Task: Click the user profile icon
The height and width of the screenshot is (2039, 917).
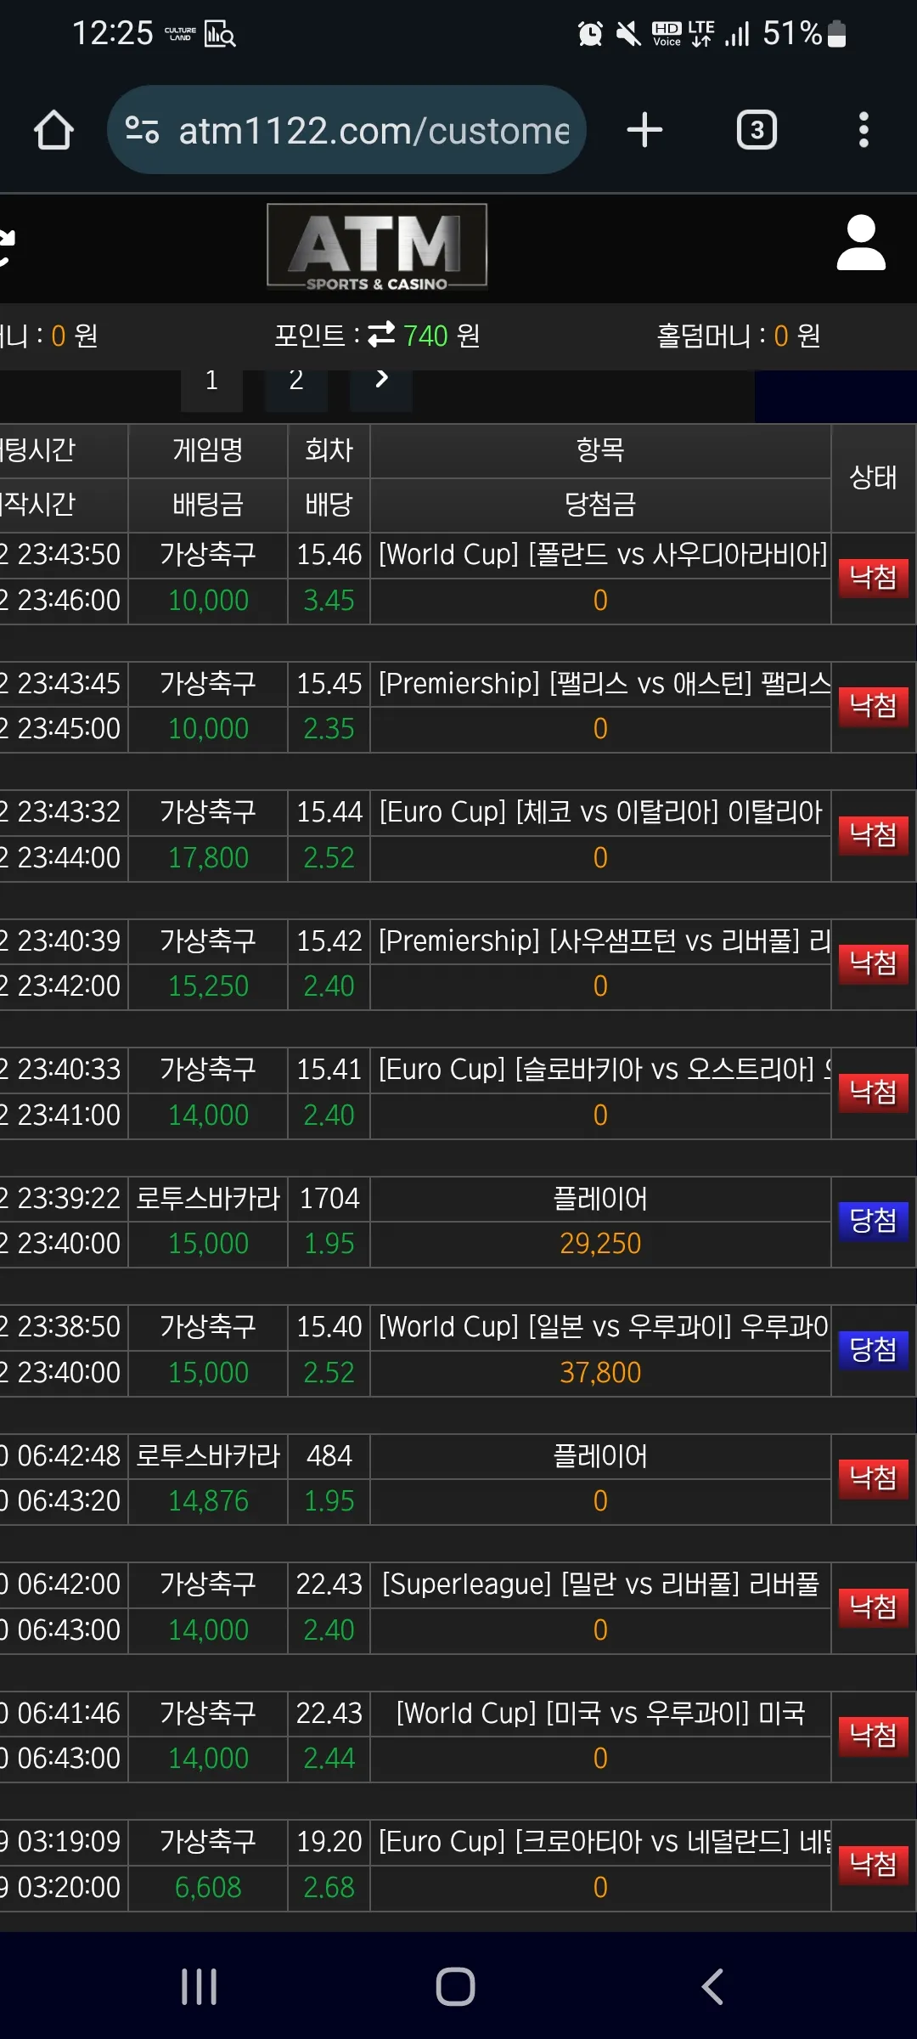Action: click(x=861, y=243)
